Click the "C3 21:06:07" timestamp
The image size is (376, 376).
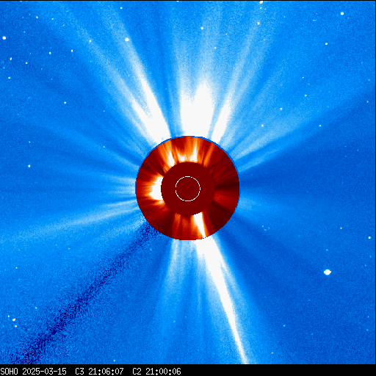99,372
